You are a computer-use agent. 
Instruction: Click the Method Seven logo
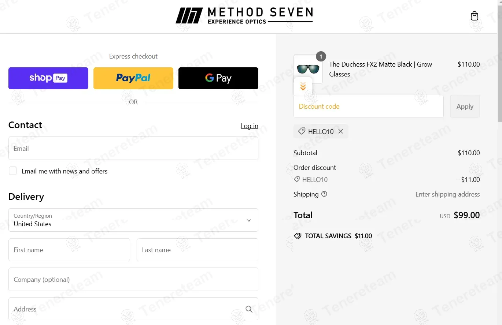(244, 16)
